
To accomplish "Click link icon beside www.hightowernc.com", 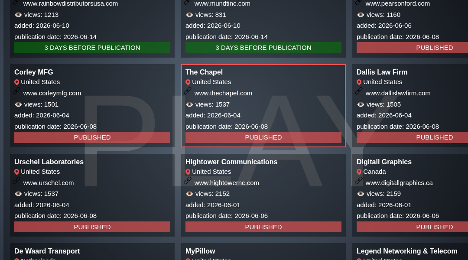I will pyautogui.click(x=188, y=181).
